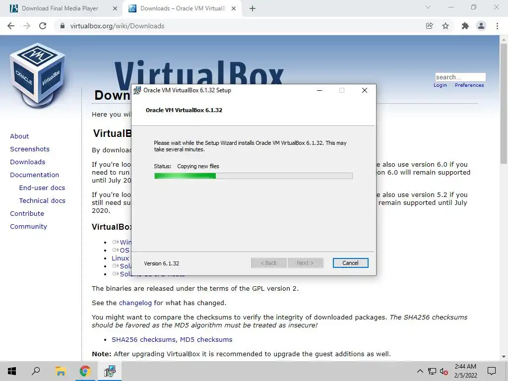Open the Login link
This screenshot has width=508, height=381.
point(440,85)
